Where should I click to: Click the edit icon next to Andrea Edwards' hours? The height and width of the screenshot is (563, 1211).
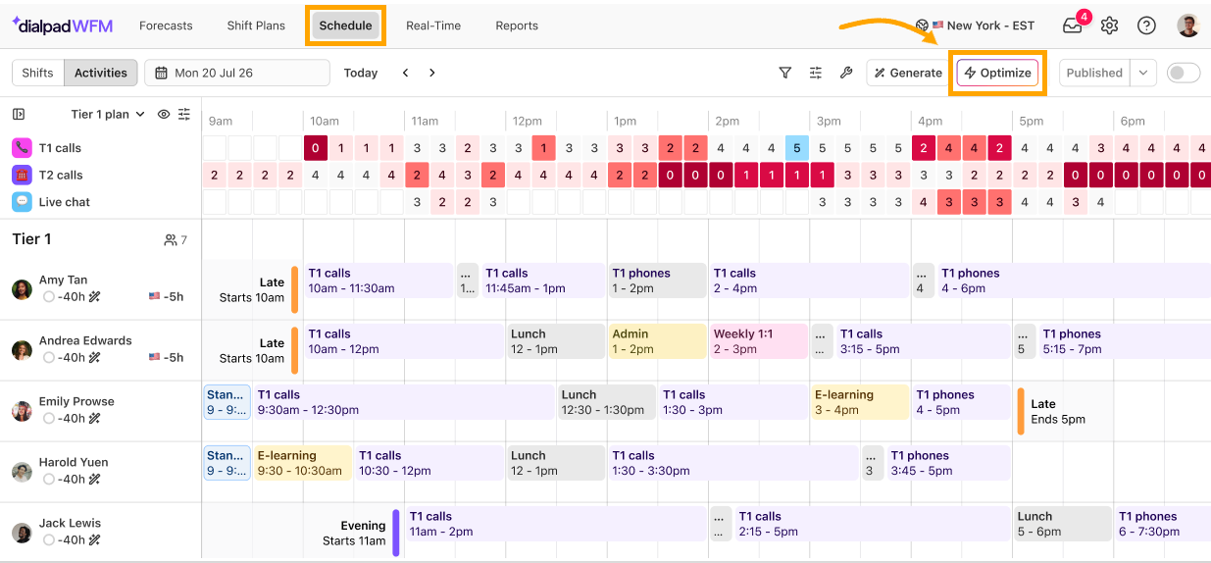(x=95, y=357)
